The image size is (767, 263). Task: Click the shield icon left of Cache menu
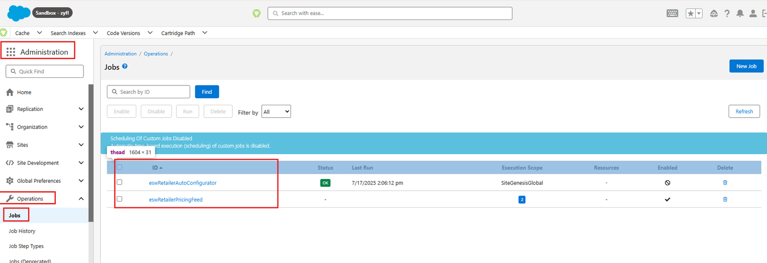[4, 33]
